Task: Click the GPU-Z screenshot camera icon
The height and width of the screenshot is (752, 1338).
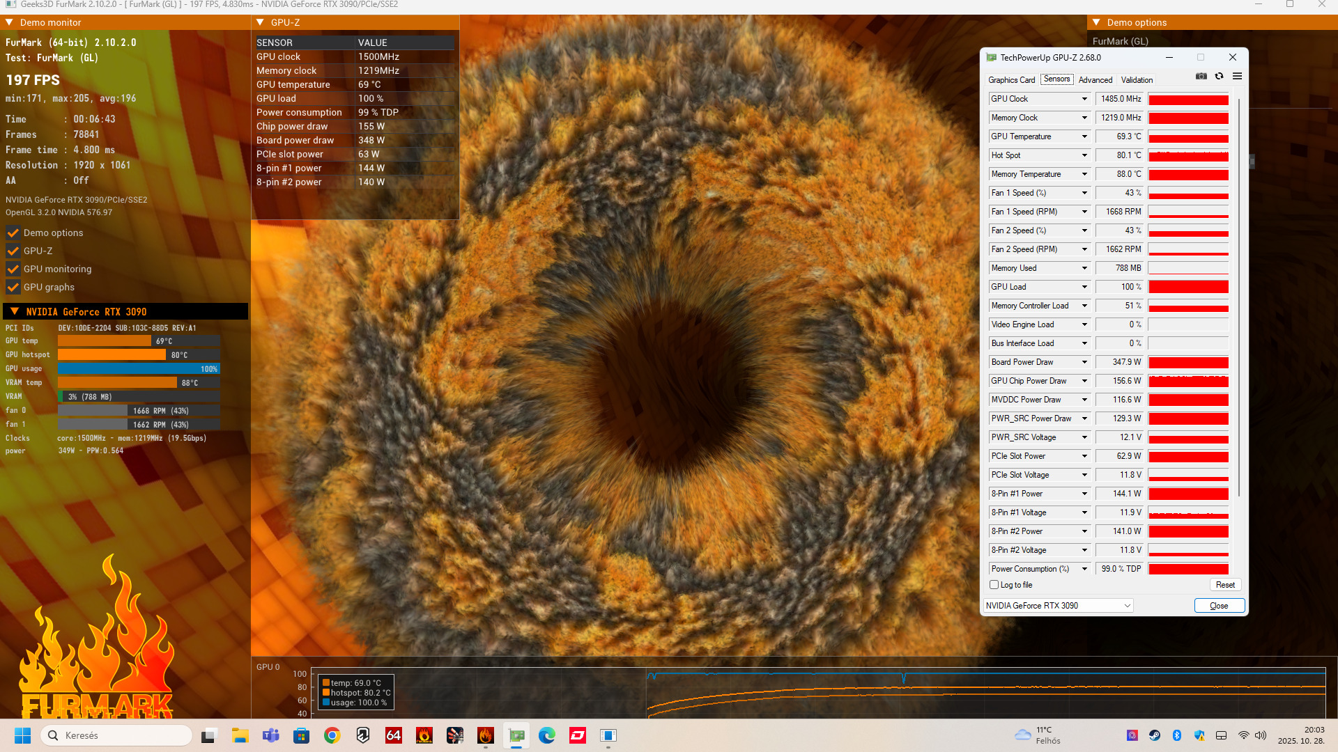Action: coord(1201,77)
